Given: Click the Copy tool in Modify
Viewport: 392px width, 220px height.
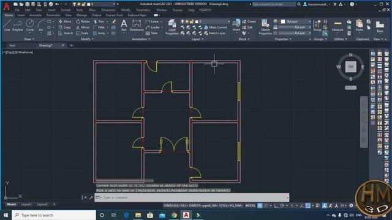Looking at the screenshot, I should pyautogui.click(x=65, y=28).
